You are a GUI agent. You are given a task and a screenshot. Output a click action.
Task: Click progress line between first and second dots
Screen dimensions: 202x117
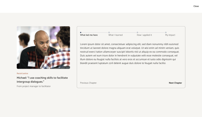pyautogui.click(x=95, y=32)
